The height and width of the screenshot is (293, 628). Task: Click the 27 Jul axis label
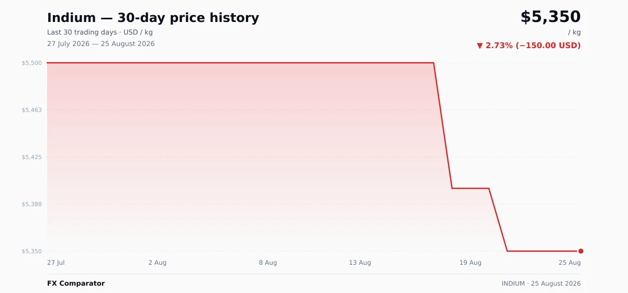coord(56,263)
